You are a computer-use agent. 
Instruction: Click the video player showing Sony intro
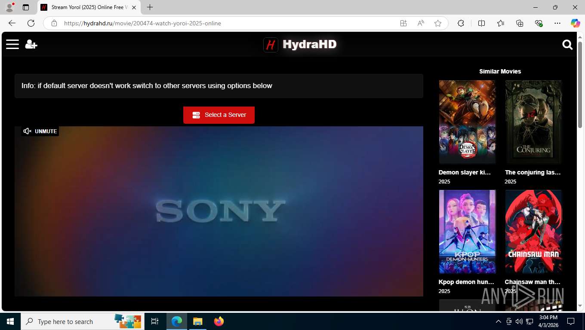(x=219, y=211)
